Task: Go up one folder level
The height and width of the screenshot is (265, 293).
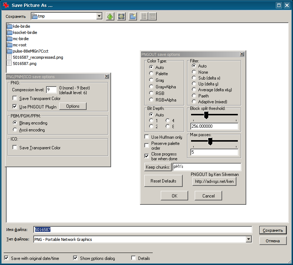Action: click(110, 16)
